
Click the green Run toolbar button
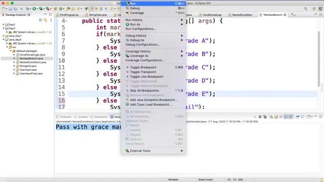point(34,9)
